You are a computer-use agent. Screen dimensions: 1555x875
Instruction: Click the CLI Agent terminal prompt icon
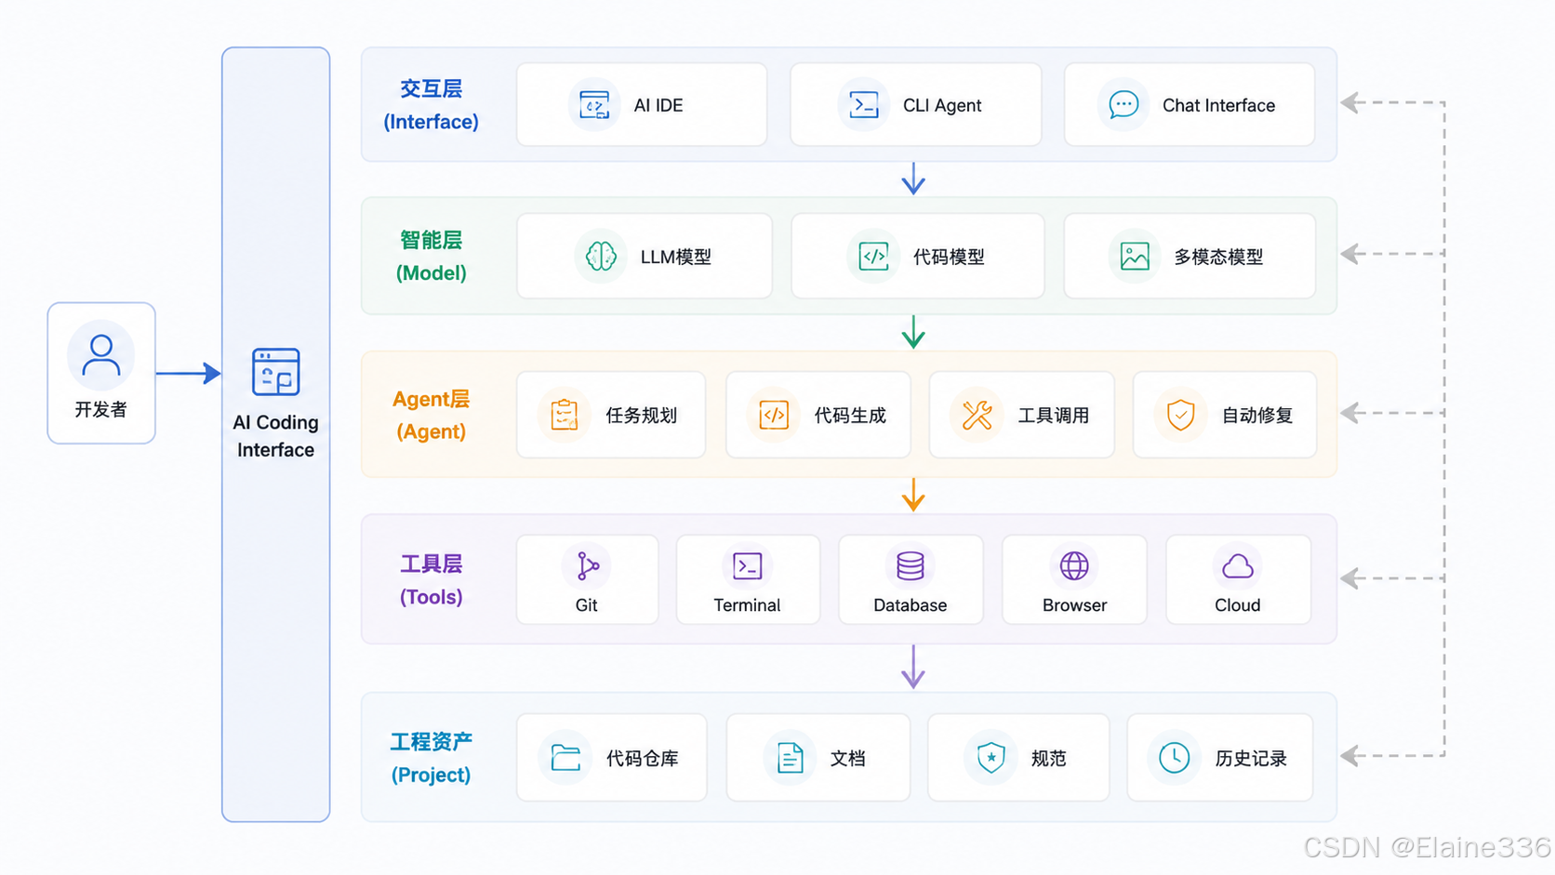(x=864, y=105)
